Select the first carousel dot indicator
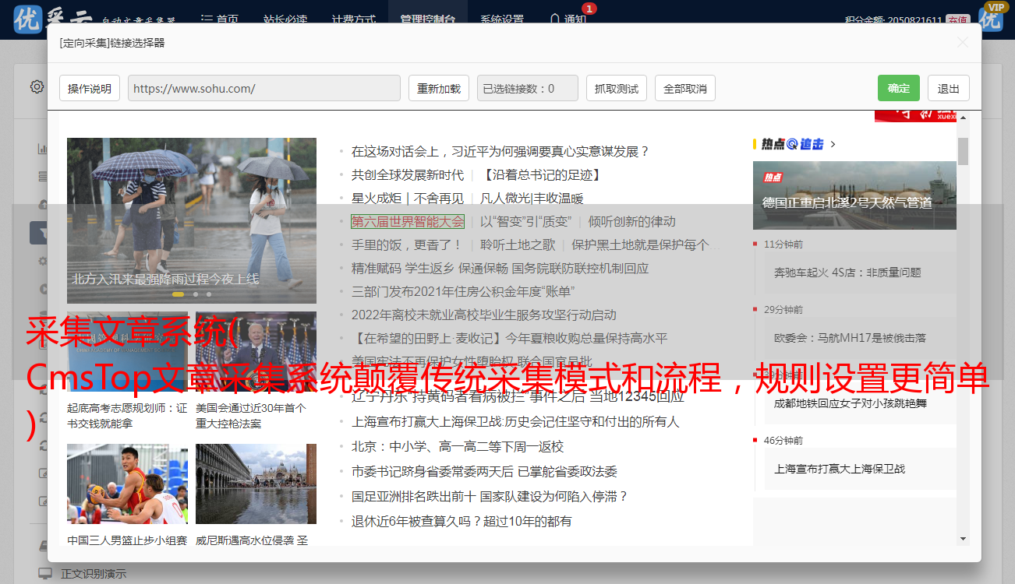1015x584 pixels. [x=178, y=294]
